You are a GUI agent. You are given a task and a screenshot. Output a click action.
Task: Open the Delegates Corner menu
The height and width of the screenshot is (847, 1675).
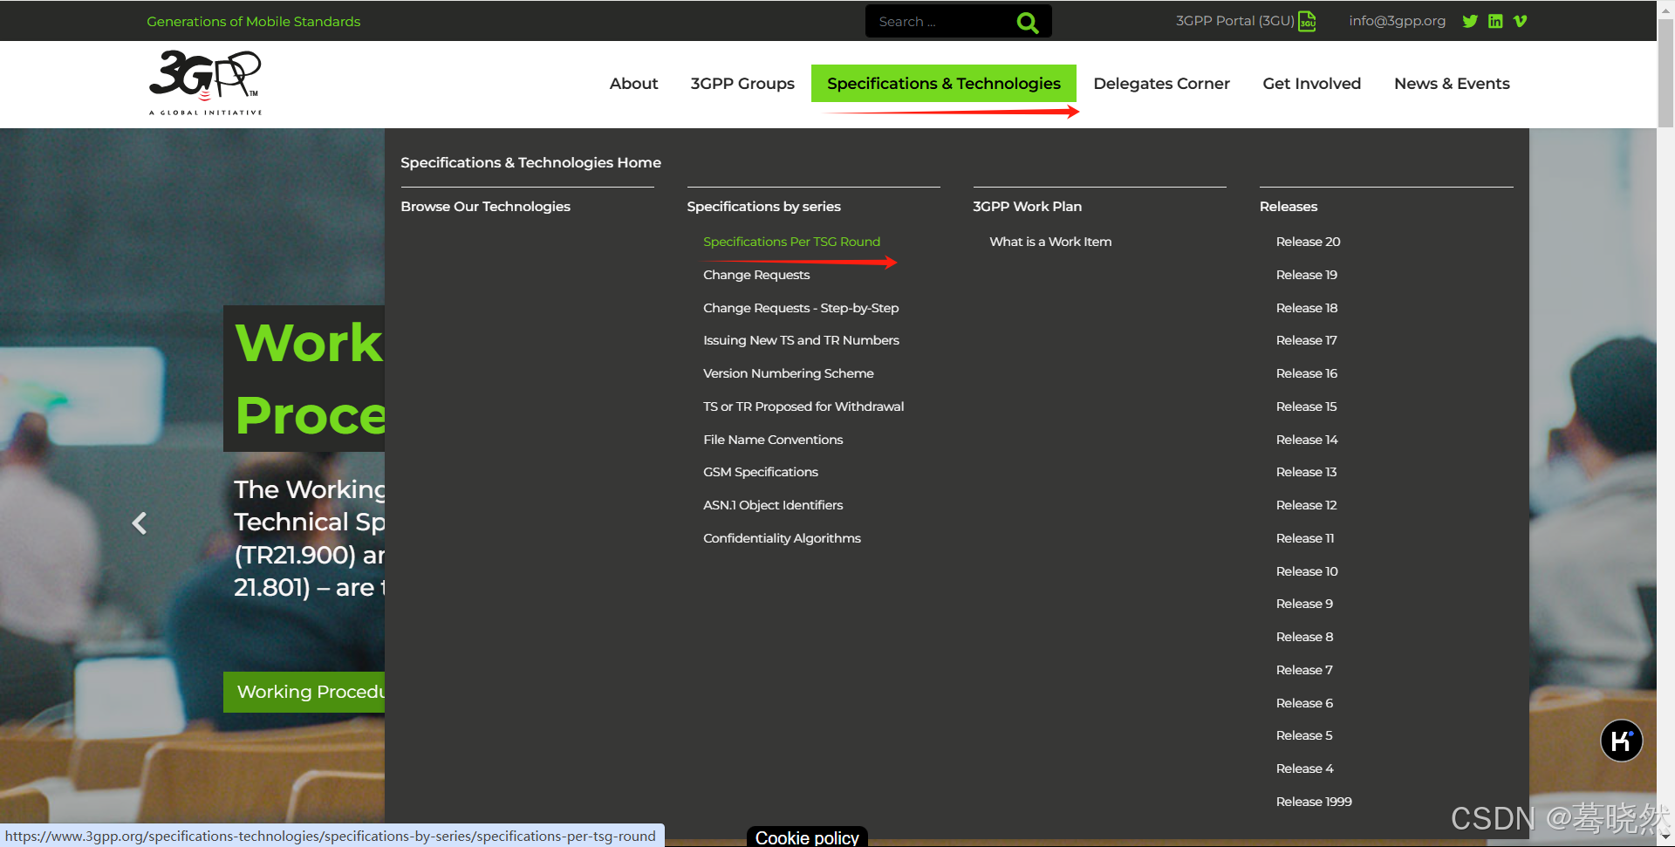1161,84
